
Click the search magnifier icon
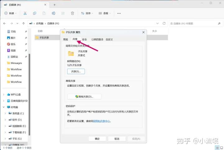(x=219, y=24)
